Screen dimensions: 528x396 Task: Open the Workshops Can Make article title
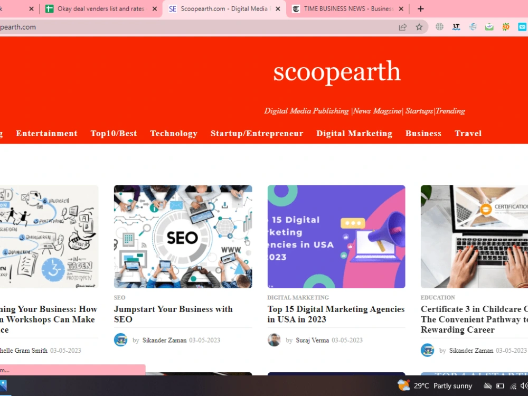click(49, 319)
